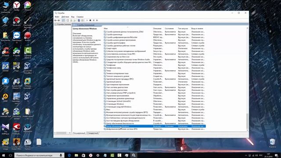The image size is (281, 158).
Task: Click the Stop service square icon
Action: click(x=90, y=21)
